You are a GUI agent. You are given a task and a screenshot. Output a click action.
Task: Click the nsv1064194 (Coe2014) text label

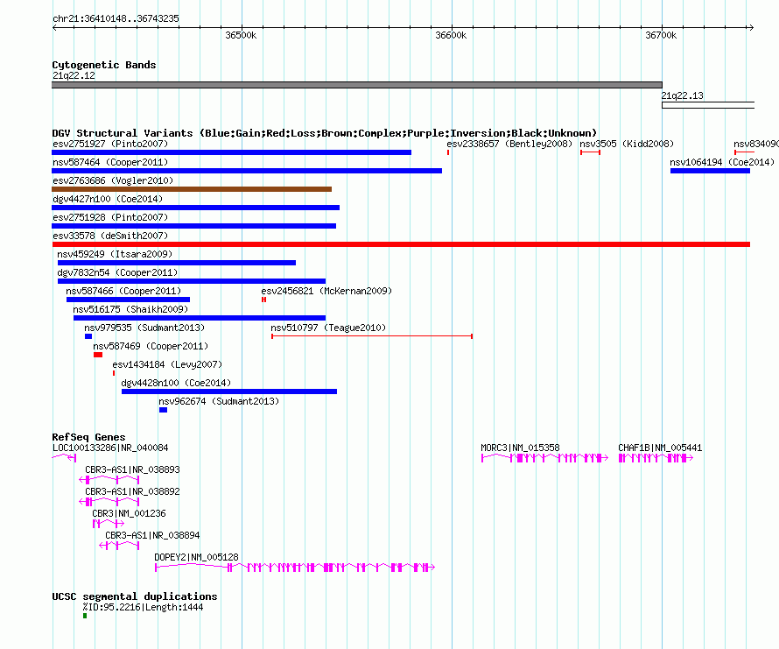point(722,162)
